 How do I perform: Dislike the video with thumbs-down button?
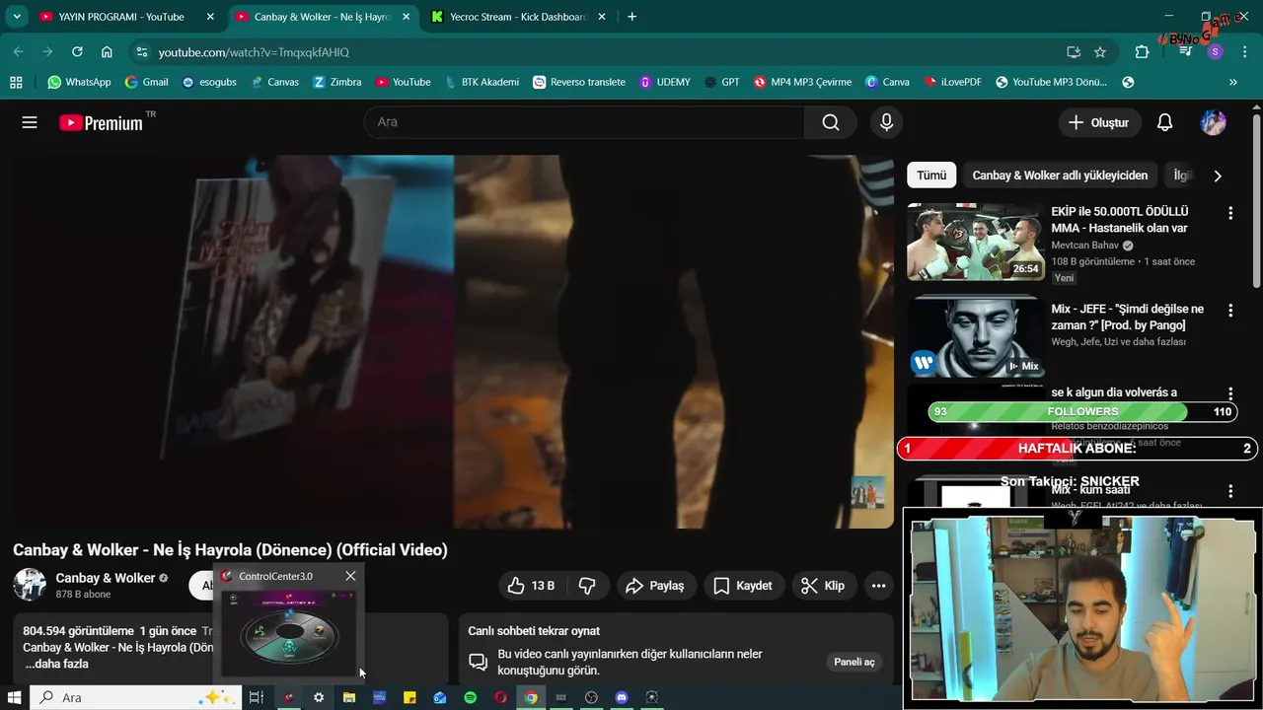[x=587, y=586]
